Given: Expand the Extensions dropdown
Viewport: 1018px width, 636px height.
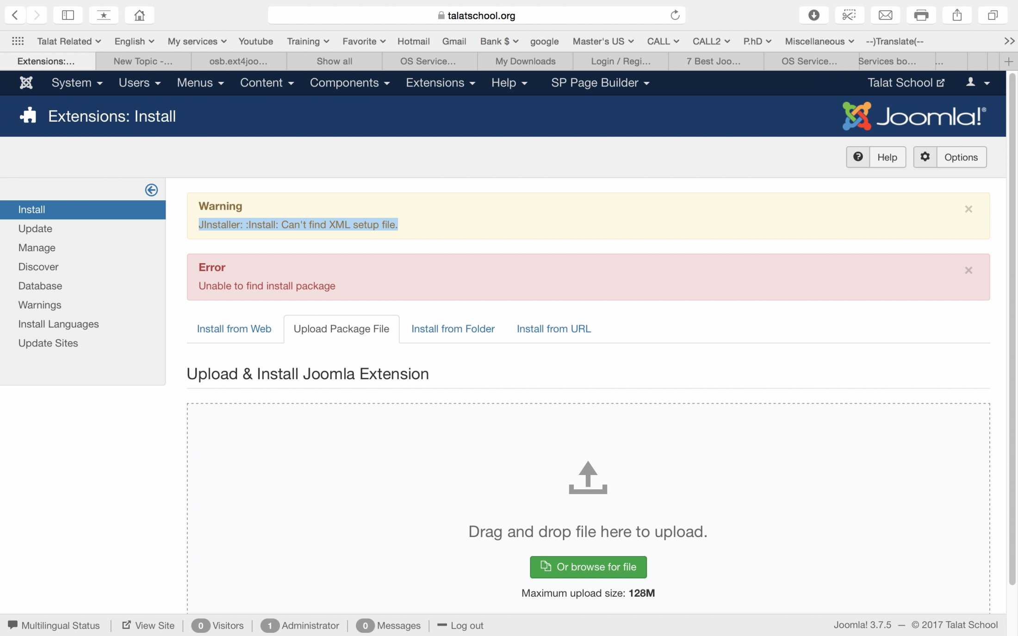Looking at the screenshot, I should point(440,83).
